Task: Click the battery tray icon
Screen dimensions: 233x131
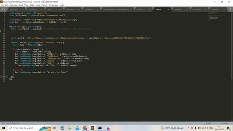Action: click(x=199, y=128)
